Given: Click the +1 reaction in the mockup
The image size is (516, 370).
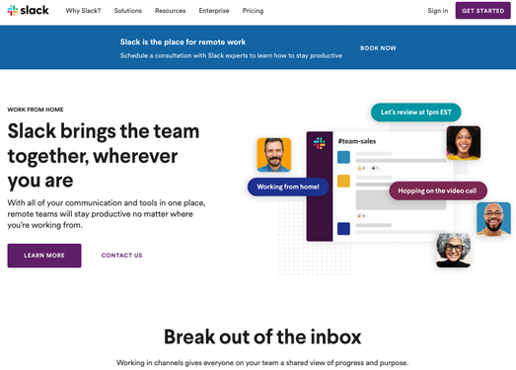Looking at the screenshot, I should (375, 168).
